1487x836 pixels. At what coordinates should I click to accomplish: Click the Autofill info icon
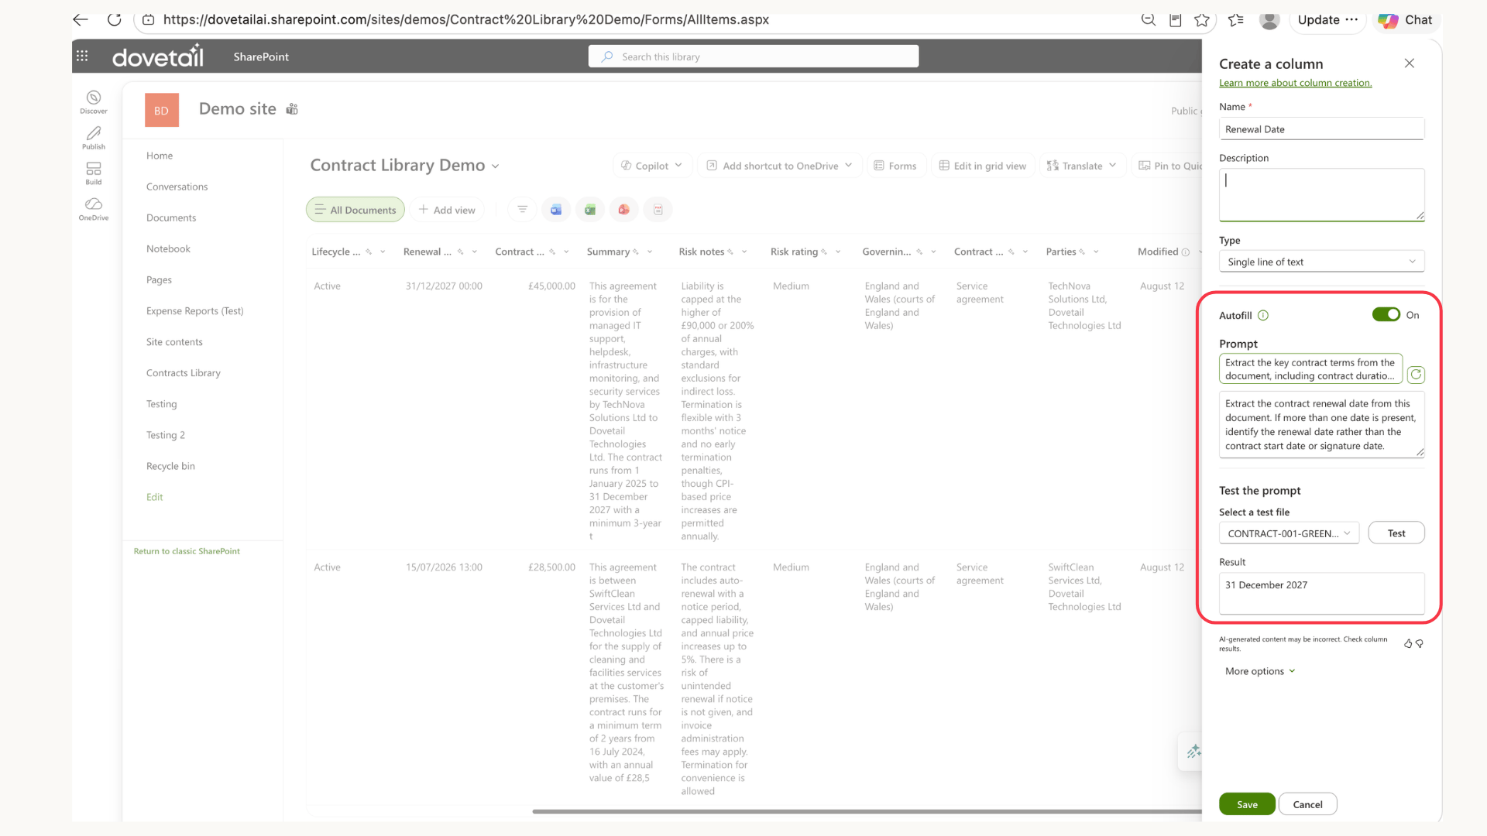1263,315
